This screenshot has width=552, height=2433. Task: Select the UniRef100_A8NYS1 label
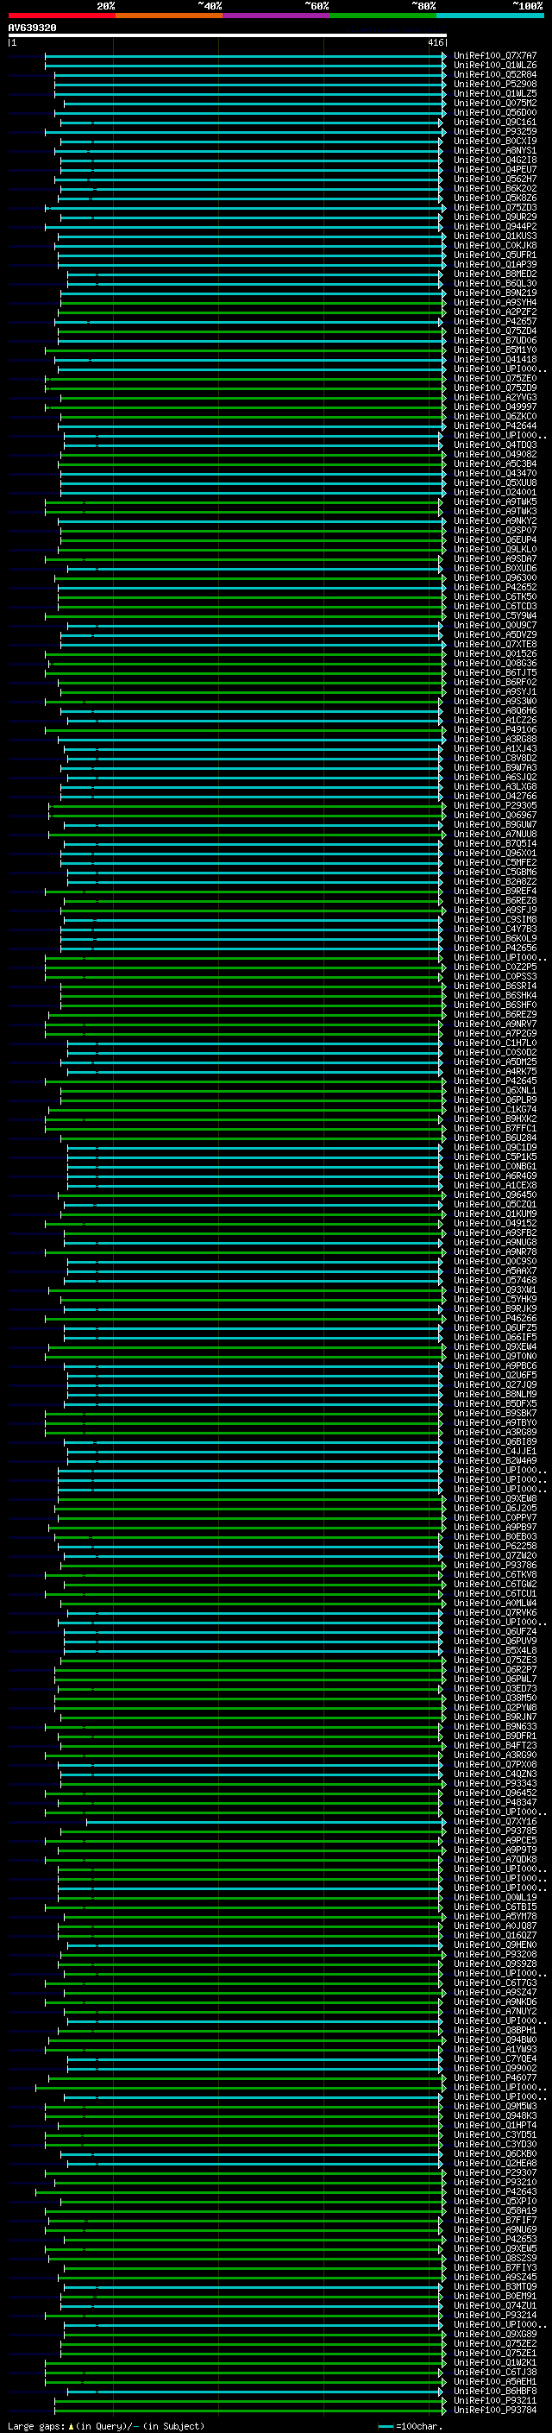tap(495, 150)
